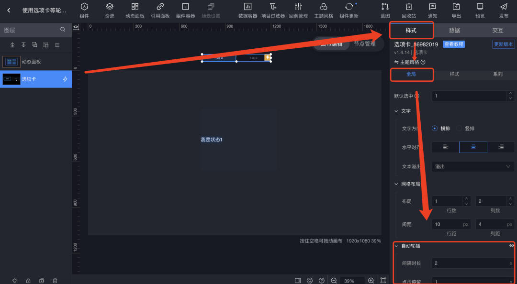Image resolution: width=517 pixels, height=284 pixels.
Task: Open the 项目过滤器 filter tool
Action: click(x=273, y=10)
